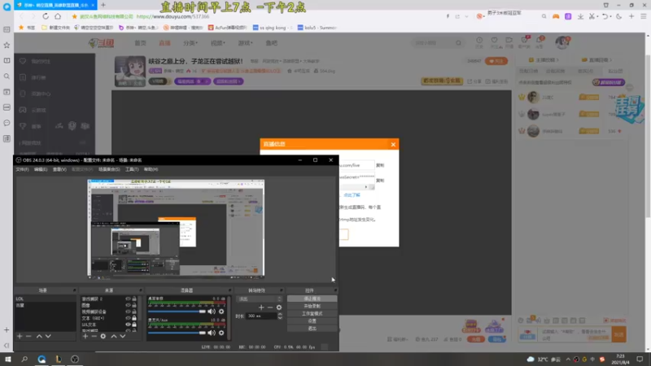Remove the selected source in OBS

[94, 336]
